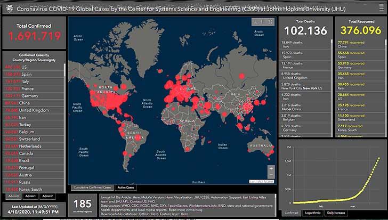The height and width of the screenshot is (220, 388).
Task: Select Austria in the confirmed cases list
Action: pyautogui.click(x=34, y=175)
